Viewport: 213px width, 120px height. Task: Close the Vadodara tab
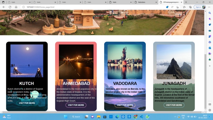pyautogui.click(x=156, y=2)
